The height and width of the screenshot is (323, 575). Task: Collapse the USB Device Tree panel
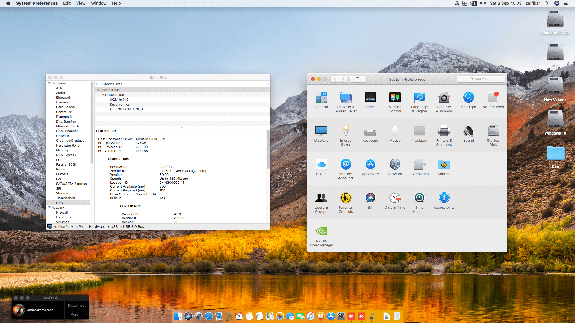point(267,84)
